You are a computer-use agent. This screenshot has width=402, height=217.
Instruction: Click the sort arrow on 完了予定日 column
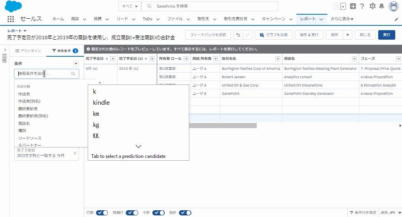[107, 59]
